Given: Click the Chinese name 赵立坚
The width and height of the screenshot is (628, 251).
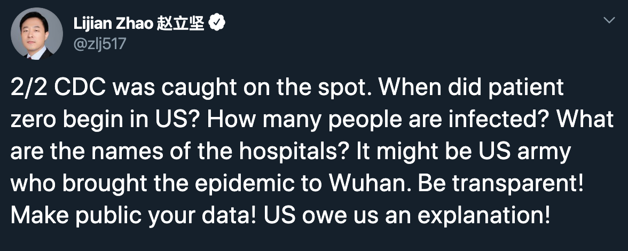Looking at the screenshot, I should click(180, 24).
